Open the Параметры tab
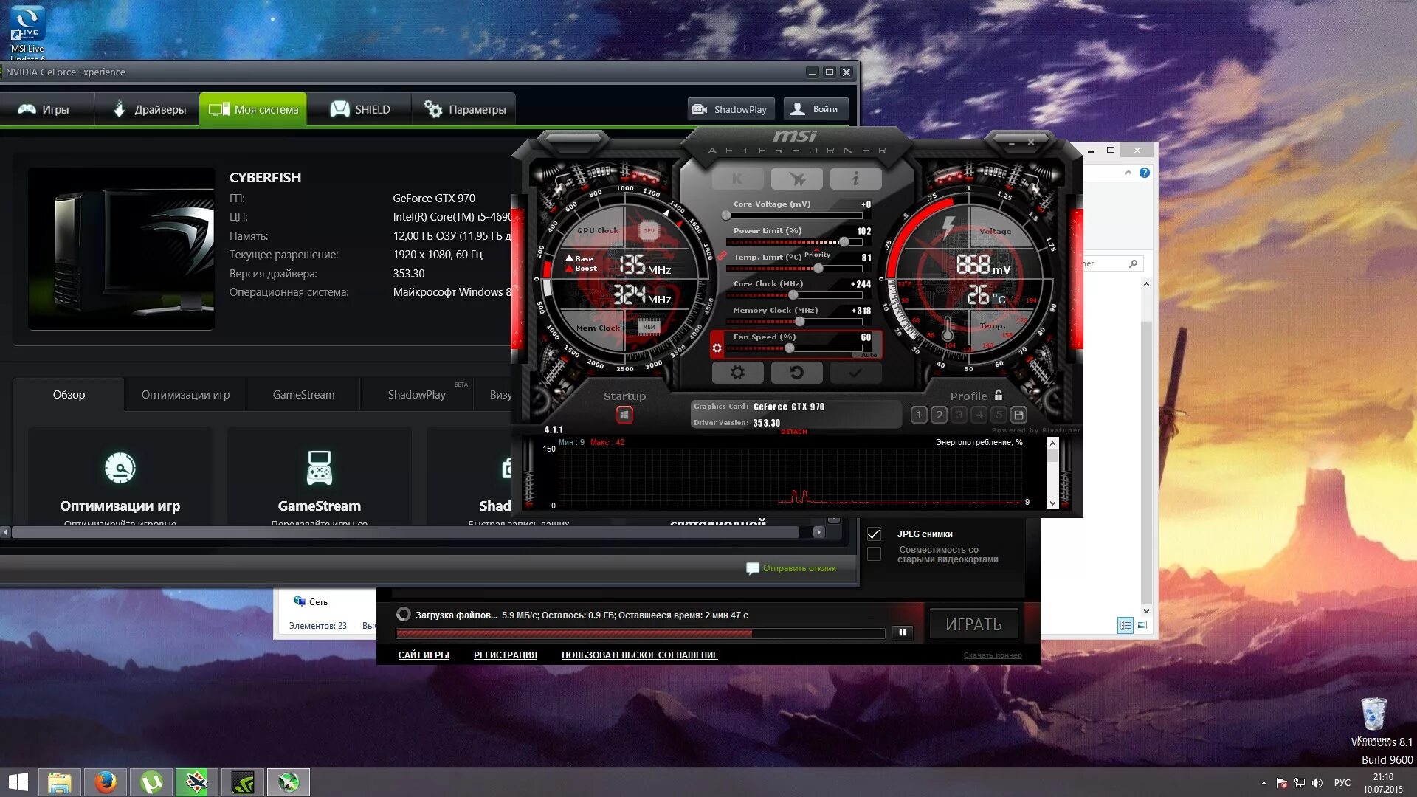 465,109
